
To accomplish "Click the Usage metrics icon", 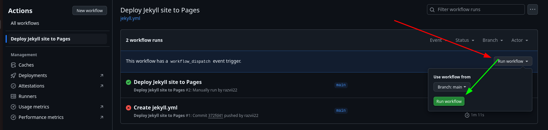I will coord(13,107).
